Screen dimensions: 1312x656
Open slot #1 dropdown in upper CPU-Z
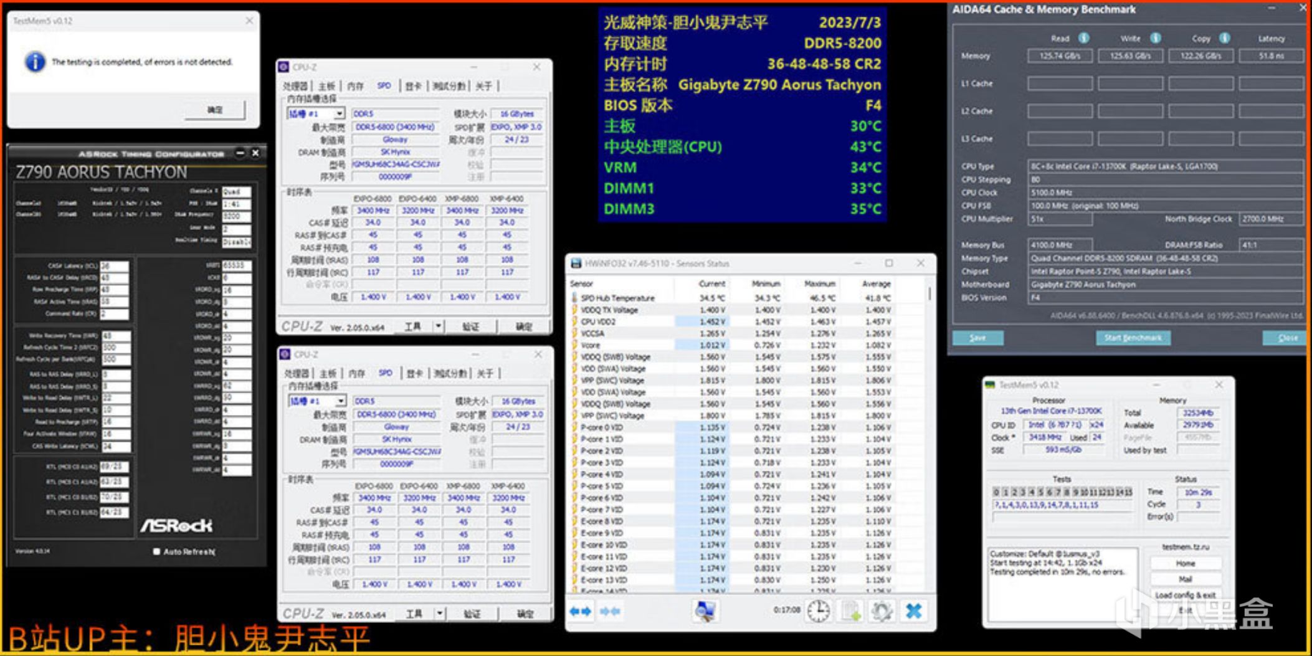339,114
